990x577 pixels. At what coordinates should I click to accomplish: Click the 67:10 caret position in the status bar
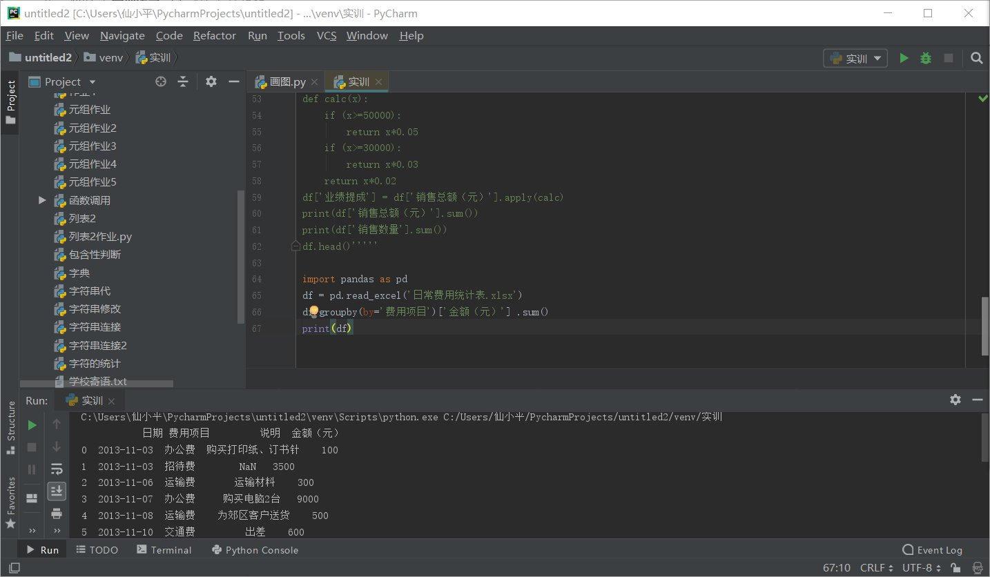pos(837,568)
